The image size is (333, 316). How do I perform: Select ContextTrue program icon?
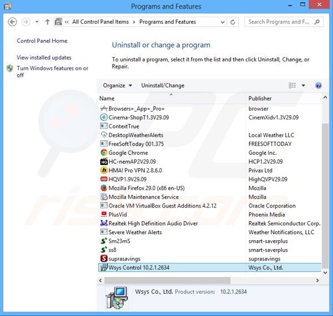tap(104, 126)
